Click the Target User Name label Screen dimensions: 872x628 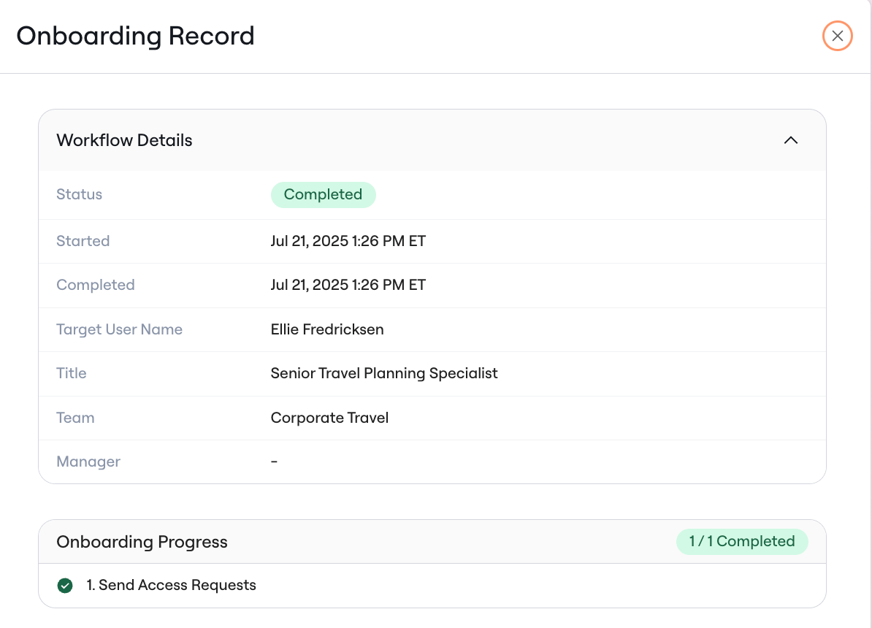[119, 329]
